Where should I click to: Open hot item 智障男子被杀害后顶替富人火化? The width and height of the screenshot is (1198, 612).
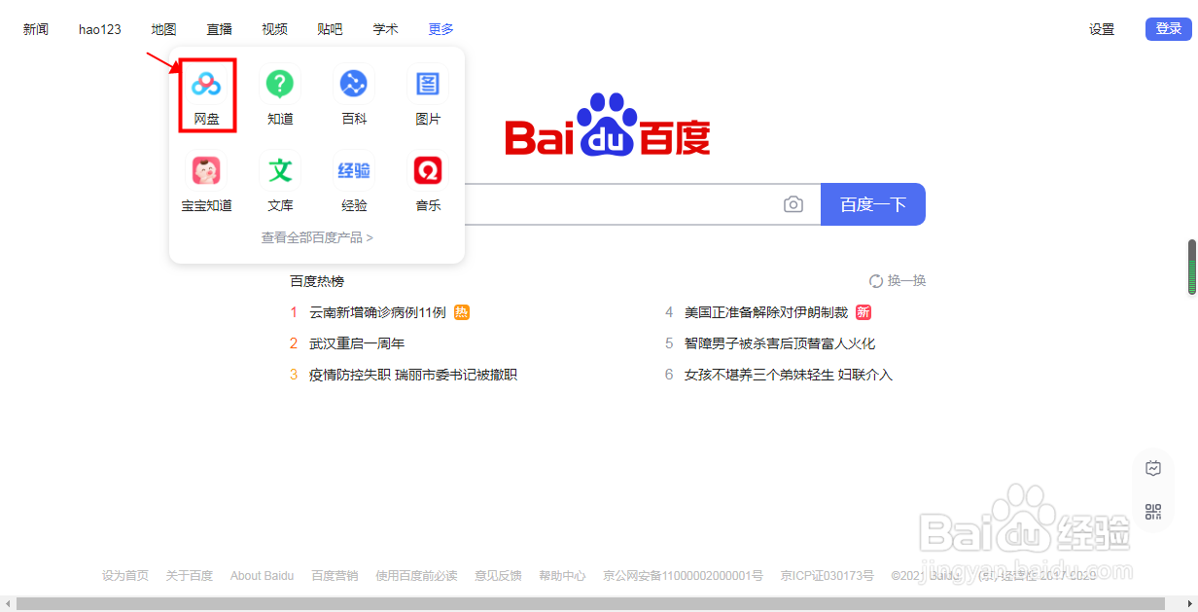coord(780,343)
